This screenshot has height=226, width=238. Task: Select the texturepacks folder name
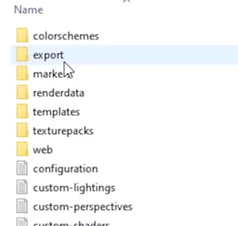pyautogui.click(x=63, y=131)
